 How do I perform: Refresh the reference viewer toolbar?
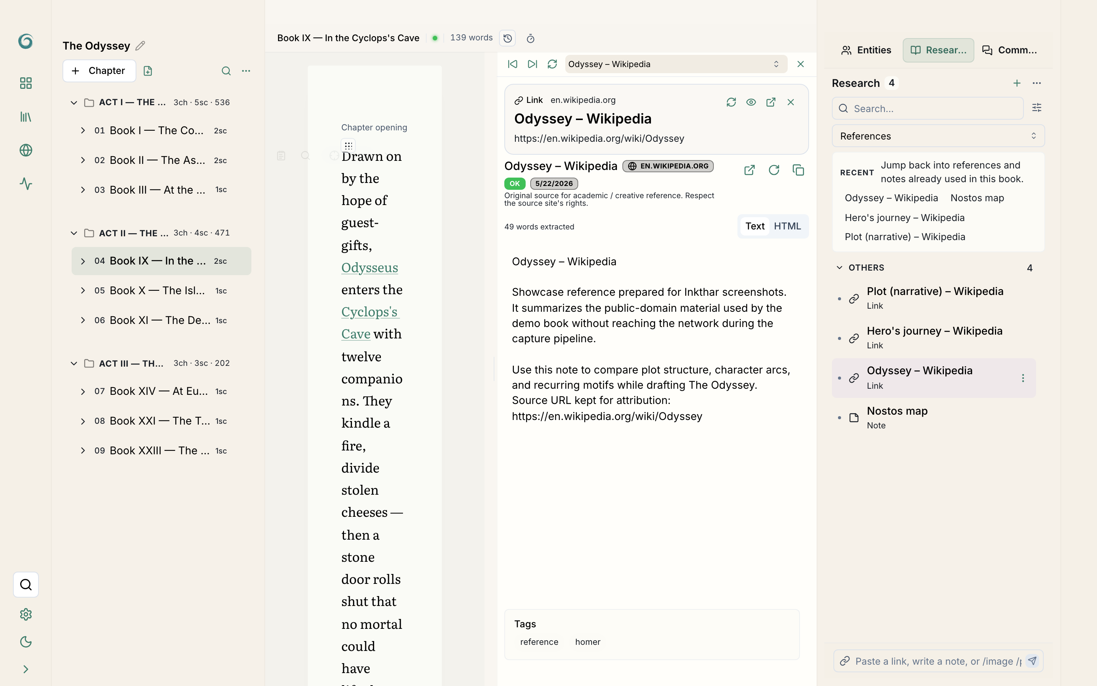[552, 64]
